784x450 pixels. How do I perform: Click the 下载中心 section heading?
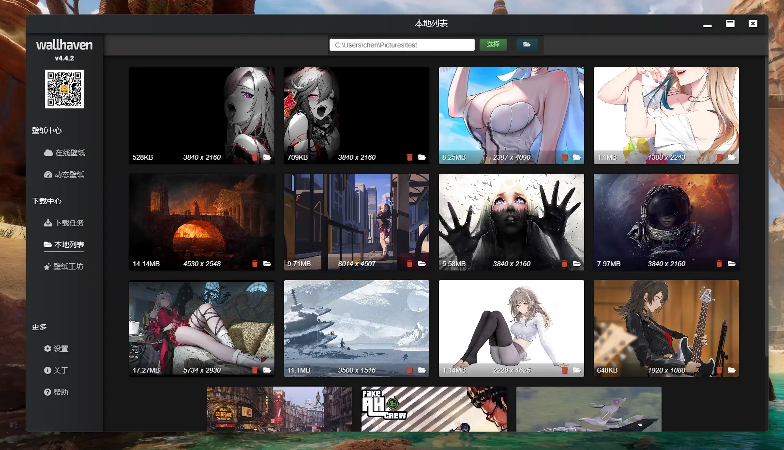click(46, 201)
